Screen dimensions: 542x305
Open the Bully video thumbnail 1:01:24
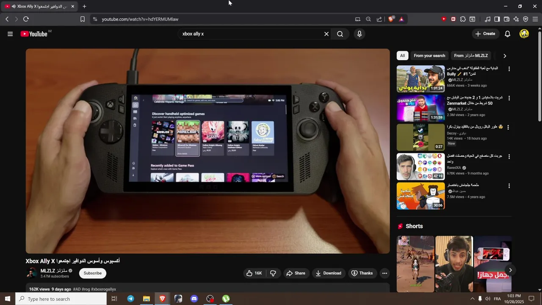coord(420,78)
